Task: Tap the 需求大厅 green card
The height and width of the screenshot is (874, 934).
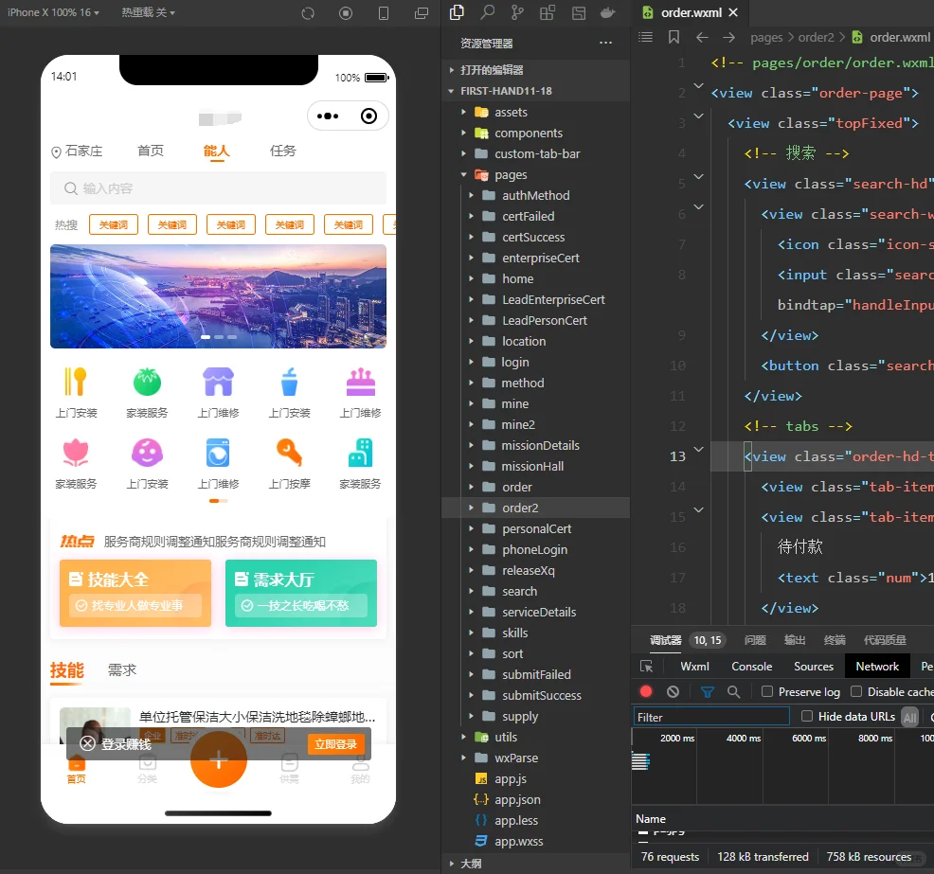Action: [x=301, y=593]
